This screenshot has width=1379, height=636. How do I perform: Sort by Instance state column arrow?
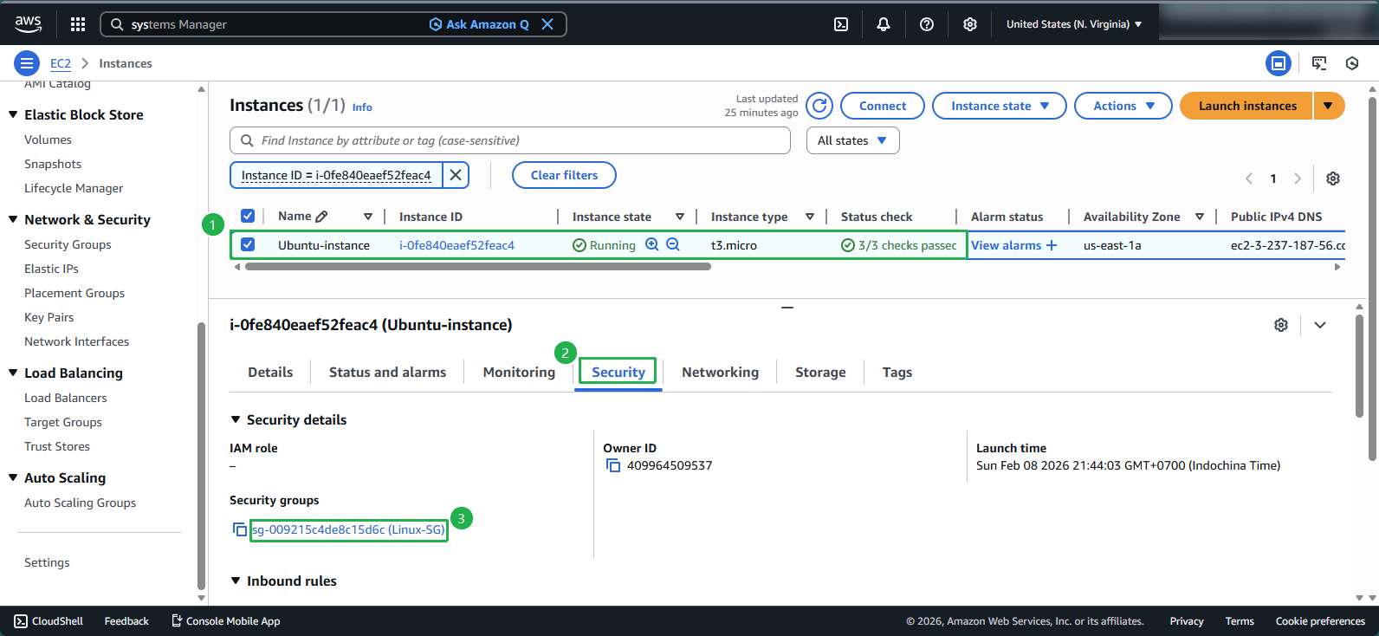[x=680, y=217]
